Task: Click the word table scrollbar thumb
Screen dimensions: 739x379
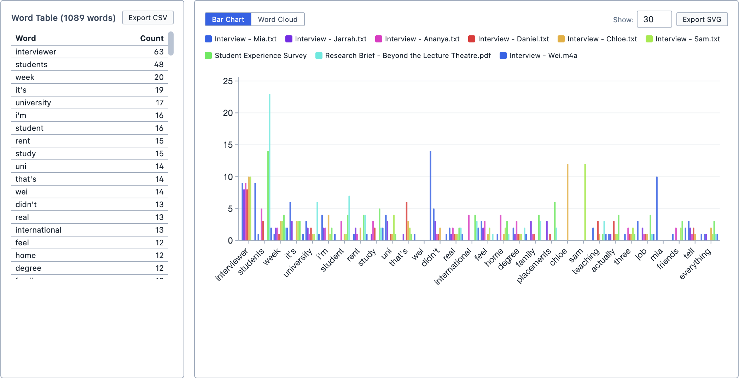Action: tap(171, 43)
